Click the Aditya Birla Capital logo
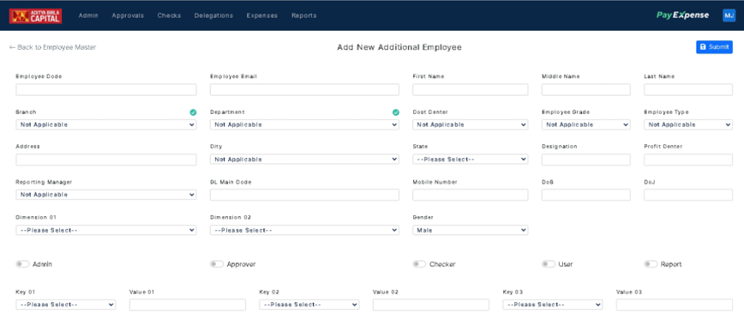The image size is (744, 320). point(36,15)
